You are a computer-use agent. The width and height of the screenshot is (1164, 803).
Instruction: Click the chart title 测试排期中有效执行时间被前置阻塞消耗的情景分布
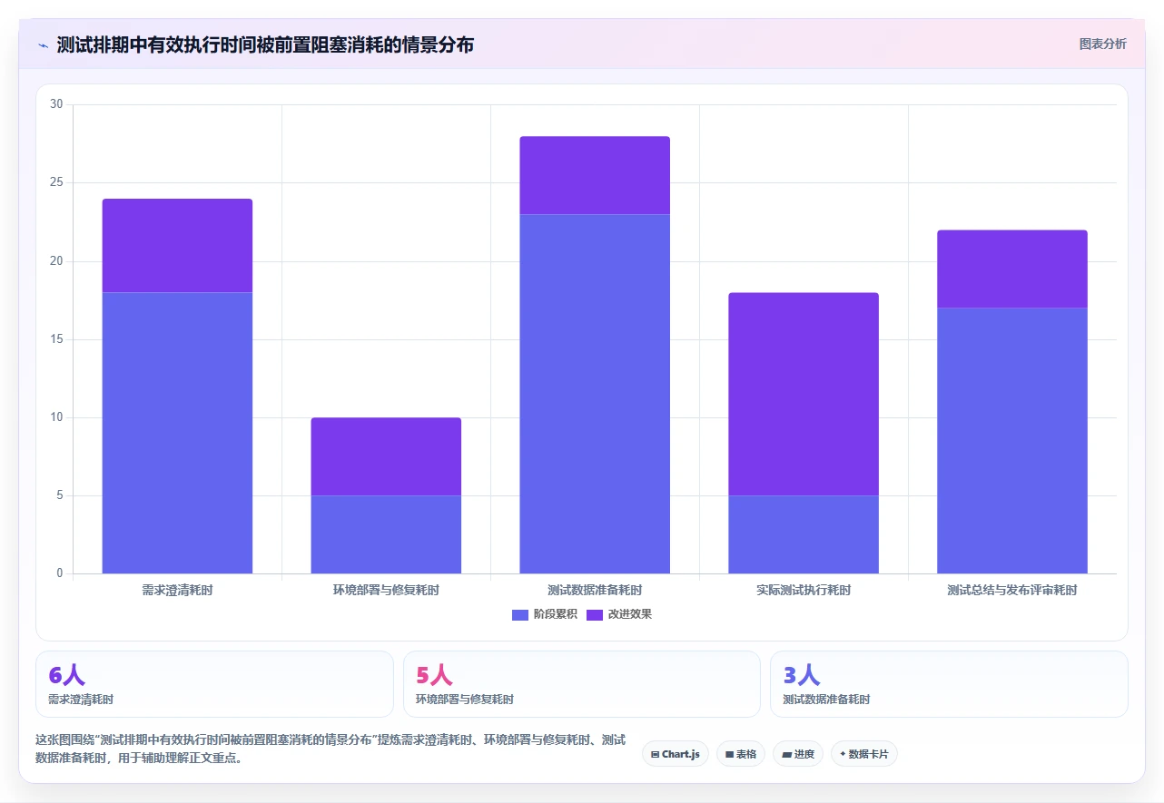265,44
